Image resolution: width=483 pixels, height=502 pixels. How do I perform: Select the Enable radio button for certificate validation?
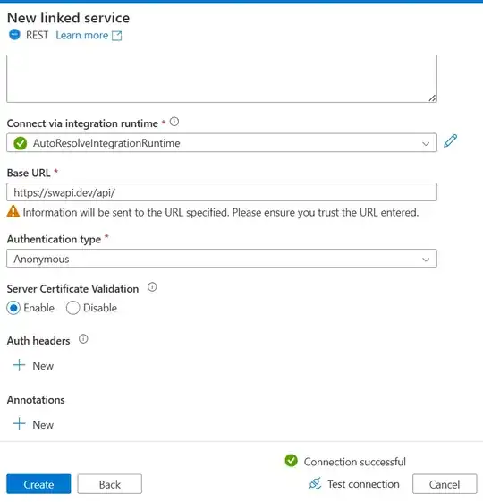point(13,308)
